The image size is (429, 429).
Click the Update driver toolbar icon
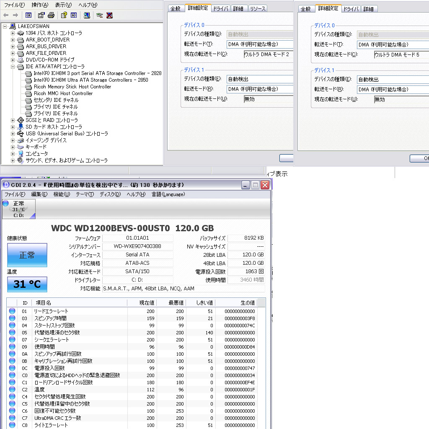(x=100, y=16)
